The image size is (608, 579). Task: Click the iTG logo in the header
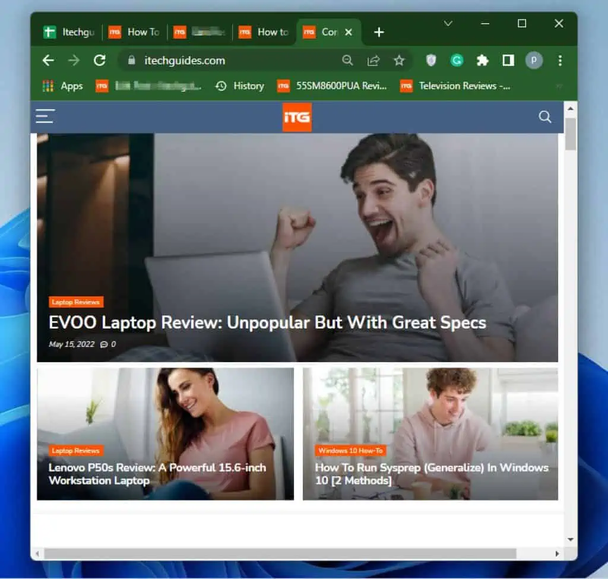coord(297,117)
